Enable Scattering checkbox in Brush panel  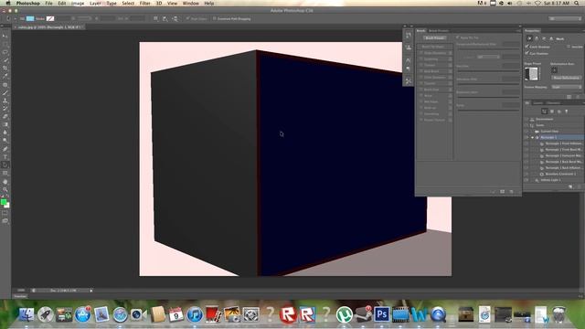point(421,58)
